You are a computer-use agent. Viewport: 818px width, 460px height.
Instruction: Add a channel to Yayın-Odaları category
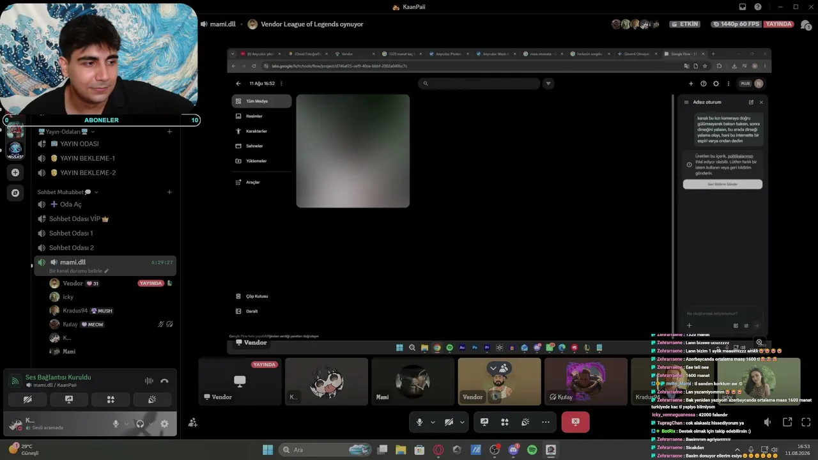click(169, 132)
